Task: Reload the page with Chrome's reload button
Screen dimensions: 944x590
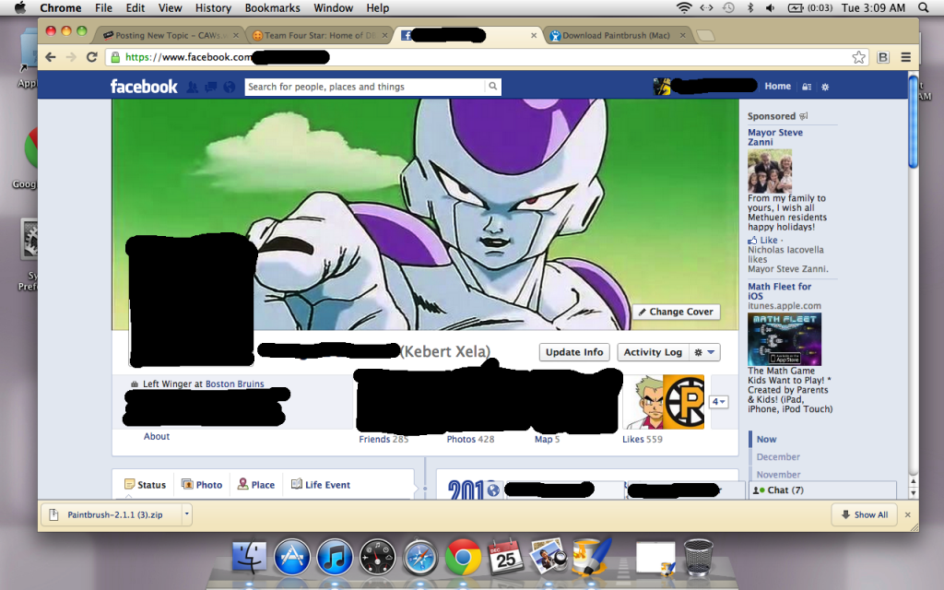Action: [x=92, y=57]
